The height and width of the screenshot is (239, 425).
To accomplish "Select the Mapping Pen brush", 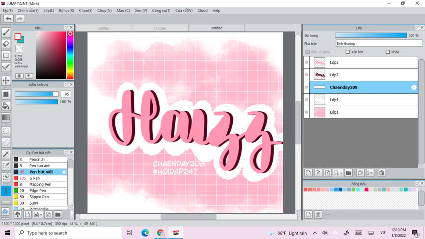I will tap(40, 184).
